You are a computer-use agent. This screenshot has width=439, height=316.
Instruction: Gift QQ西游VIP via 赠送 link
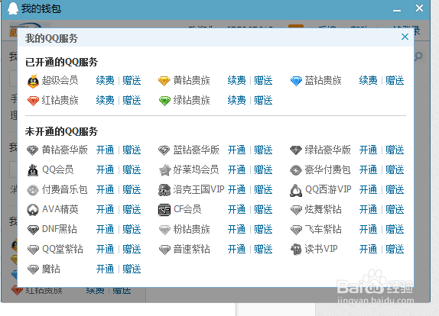click(x=395, y=190)
